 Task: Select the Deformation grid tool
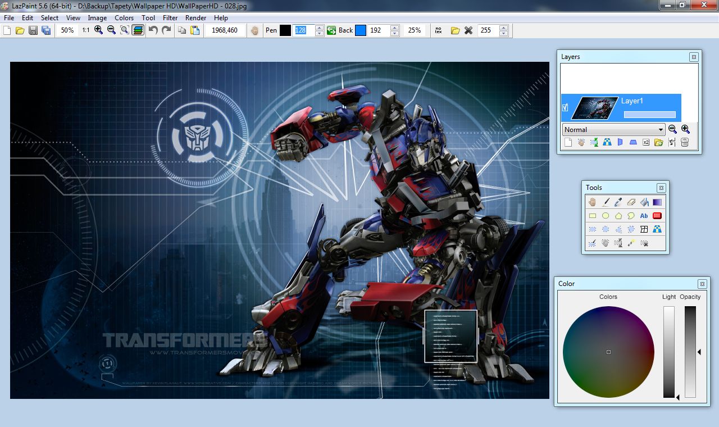tap(644, 229)
